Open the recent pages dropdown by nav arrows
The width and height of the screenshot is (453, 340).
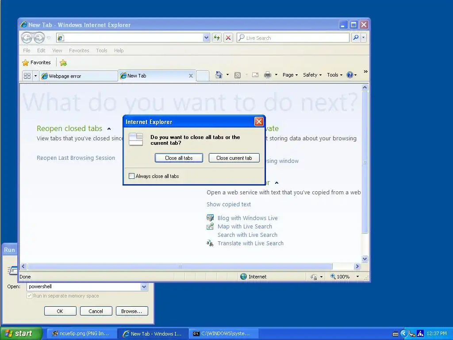49,38
